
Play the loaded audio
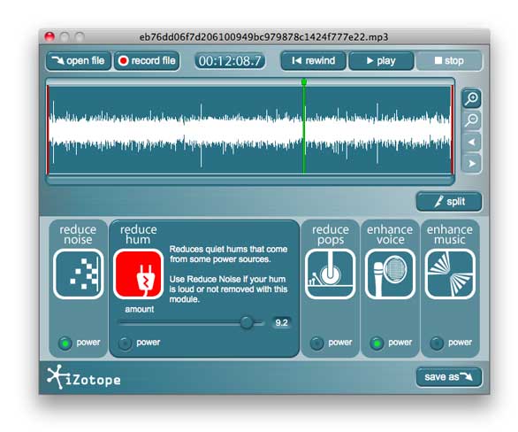coord(381,61)
